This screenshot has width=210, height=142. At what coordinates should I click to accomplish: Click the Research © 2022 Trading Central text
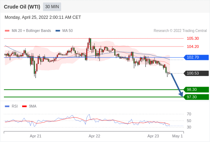pos(180,31)
